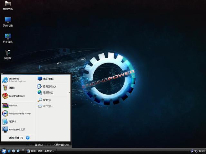Open WinRAR from Start menu
The height and width of the screenshot is (154, 206).
click(x=18, y=106)
